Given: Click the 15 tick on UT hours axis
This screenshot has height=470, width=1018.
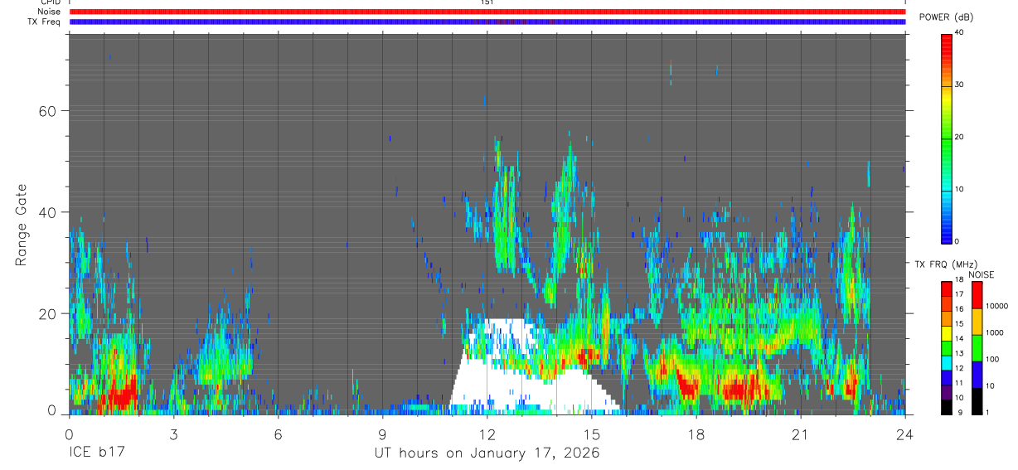Looking at the screenshot, I should [591, 434].
